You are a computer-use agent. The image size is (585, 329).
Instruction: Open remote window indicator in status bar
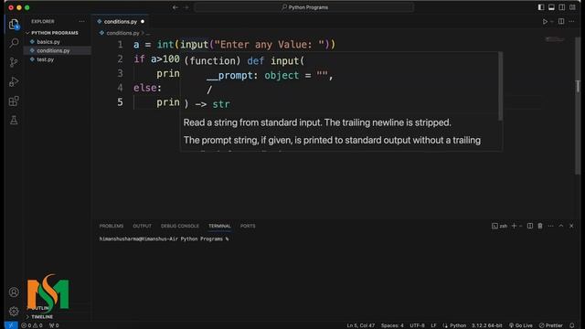(11, 325)
